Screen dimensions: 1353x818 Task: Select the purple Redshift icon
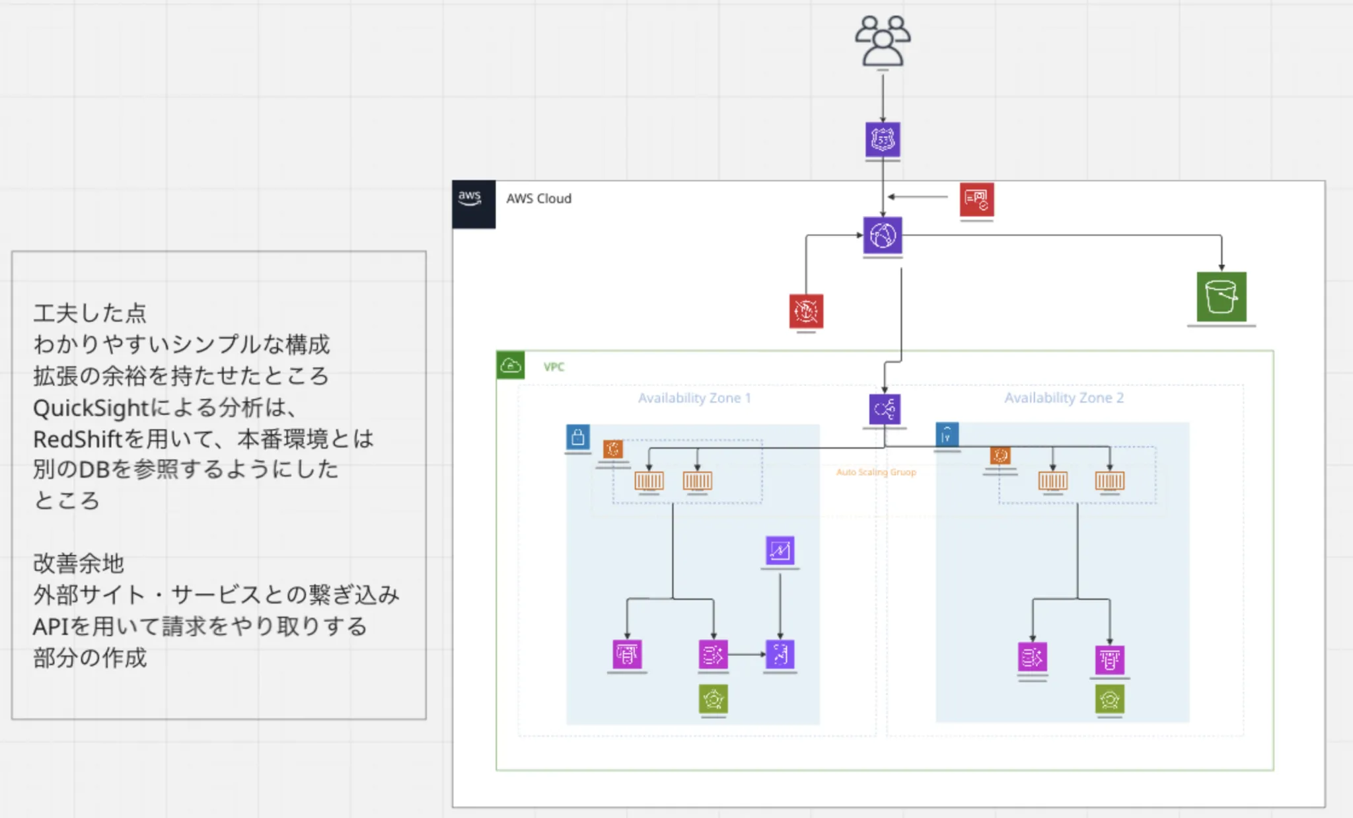click(780, 655)
